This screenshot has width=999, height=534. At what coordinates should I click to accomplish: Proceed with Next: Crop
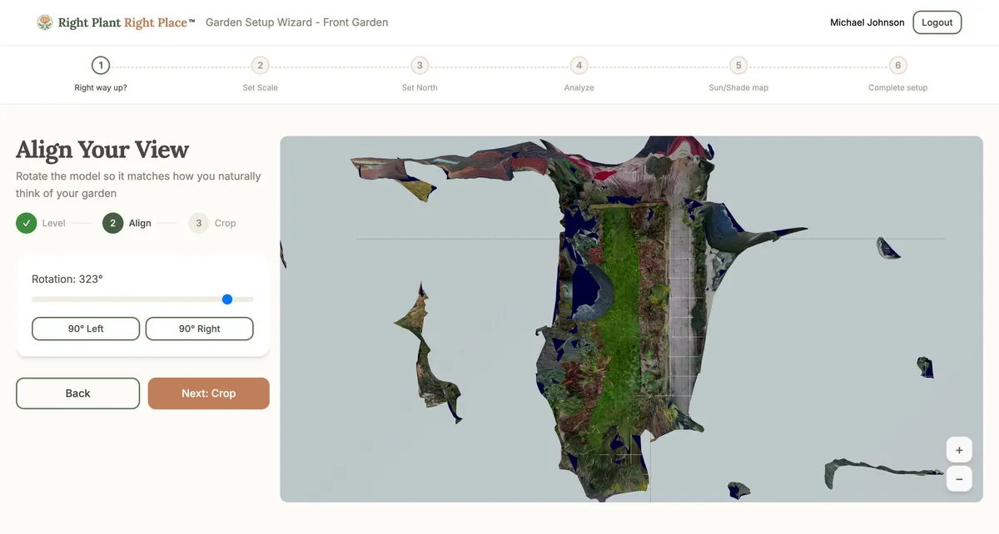coord(208,393)
